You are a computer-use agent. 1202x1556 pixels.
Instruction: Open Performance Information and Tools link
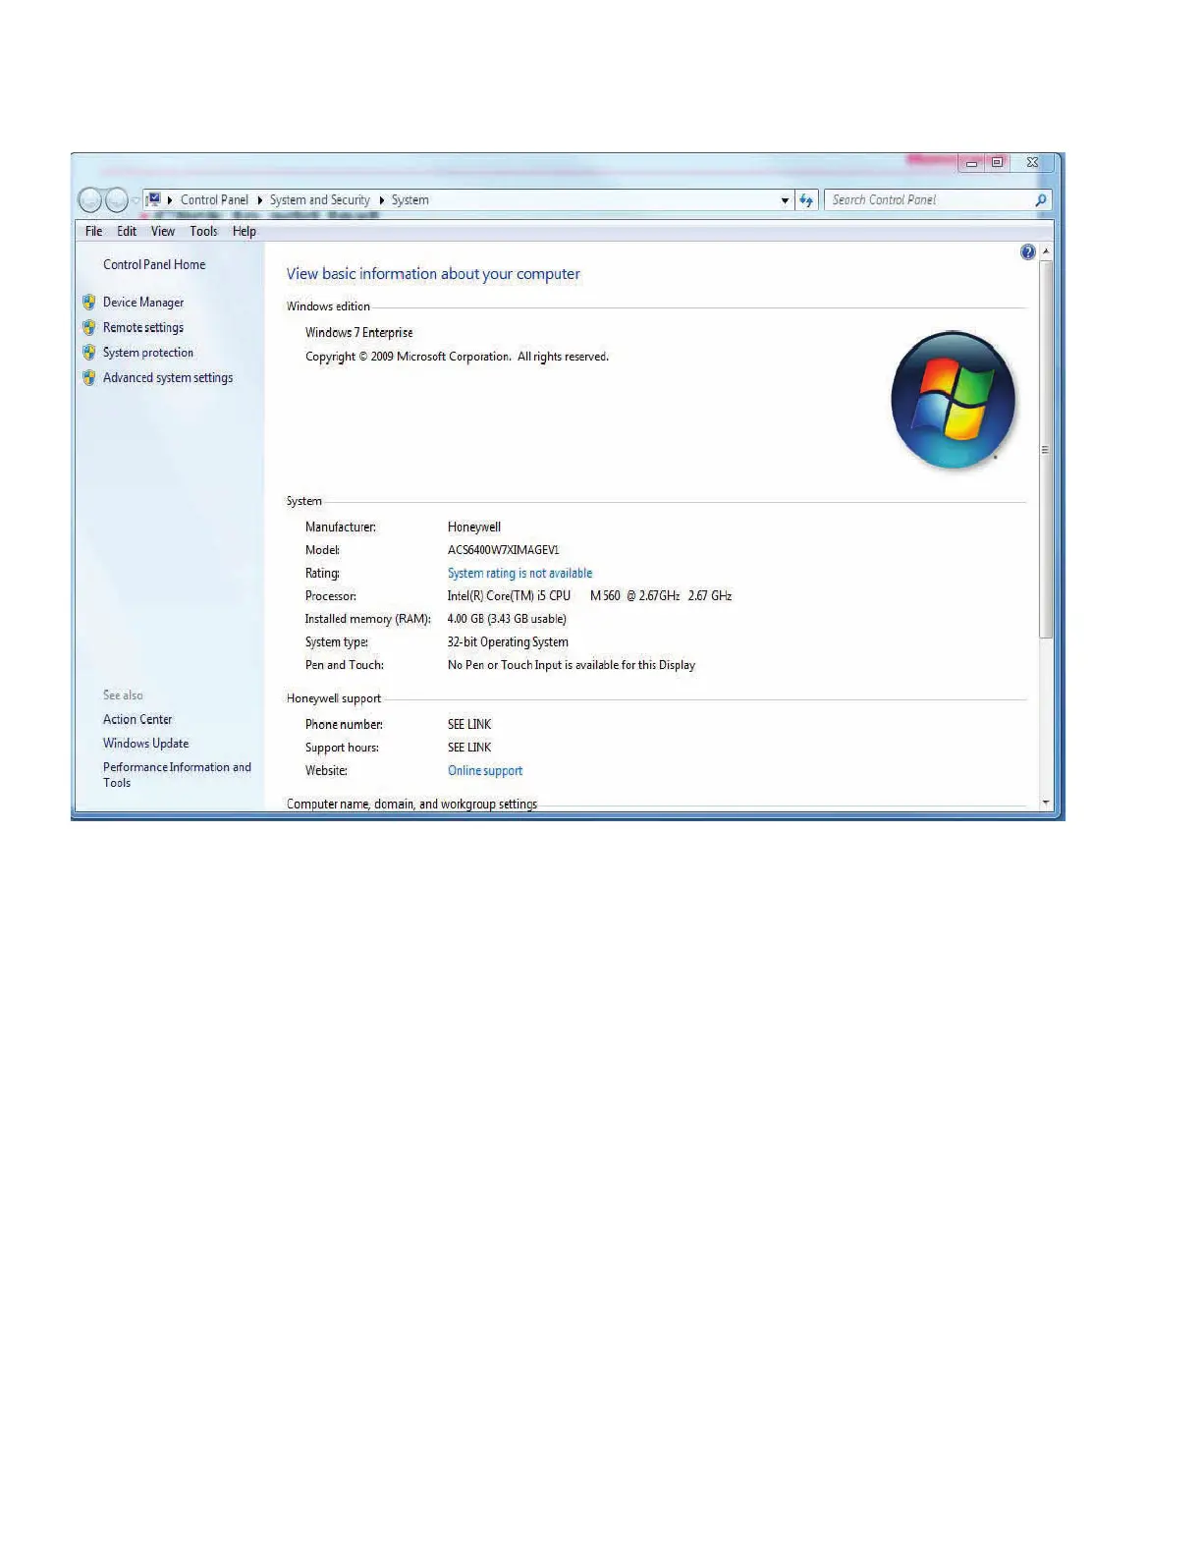click(x=177, y=775)
